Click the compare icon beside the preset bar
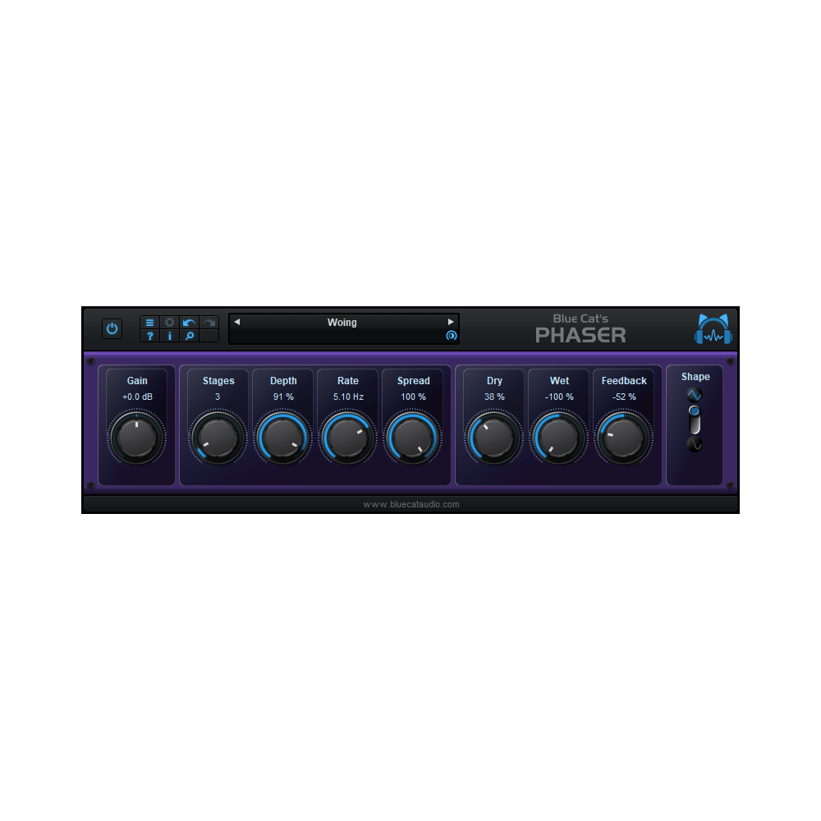 (451, 336)
